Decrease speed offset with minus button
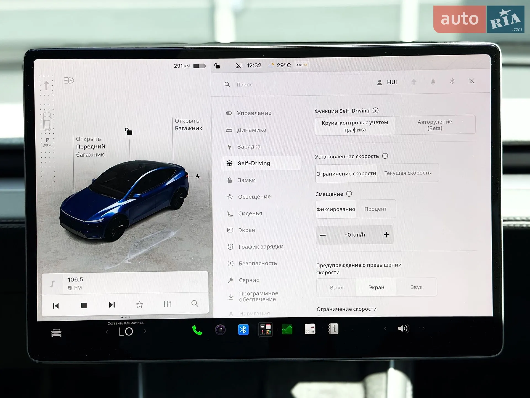 point(323,235)
